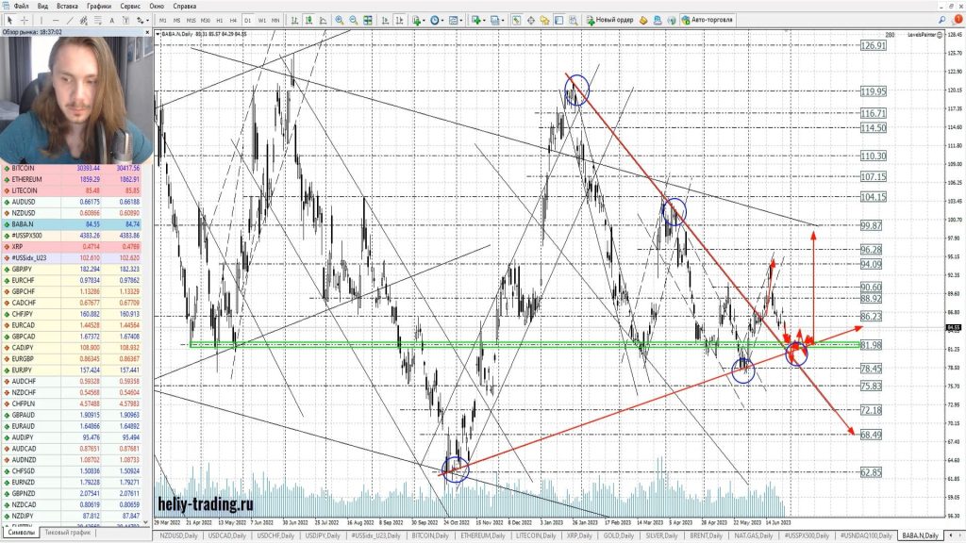Switch chart to candlestick display
The width and height of the screenshot is (966, 543).
point(308,20)
